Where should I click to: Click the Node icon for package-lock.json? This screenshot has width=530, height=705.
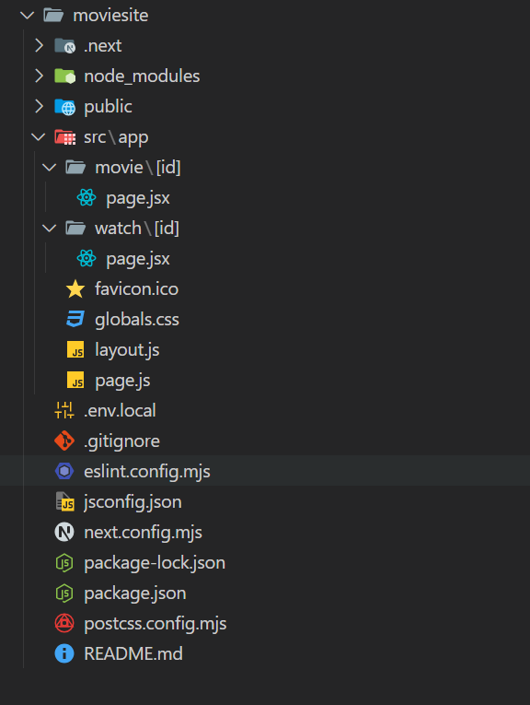click(x=64, y=562)
